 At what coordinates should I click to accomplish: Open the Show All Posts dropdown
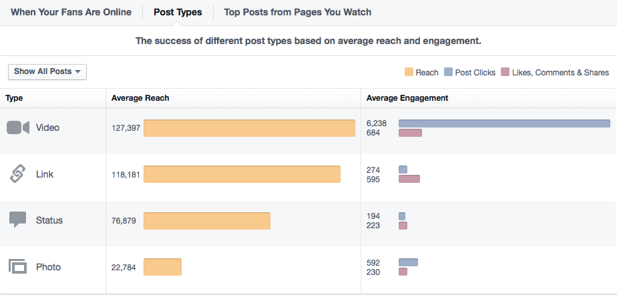point(47,72)
